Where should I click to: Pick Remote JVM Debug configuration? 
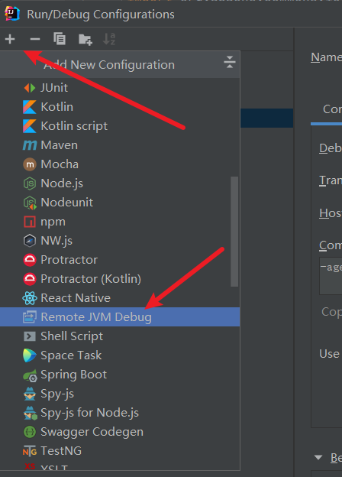tap(120, 317)
